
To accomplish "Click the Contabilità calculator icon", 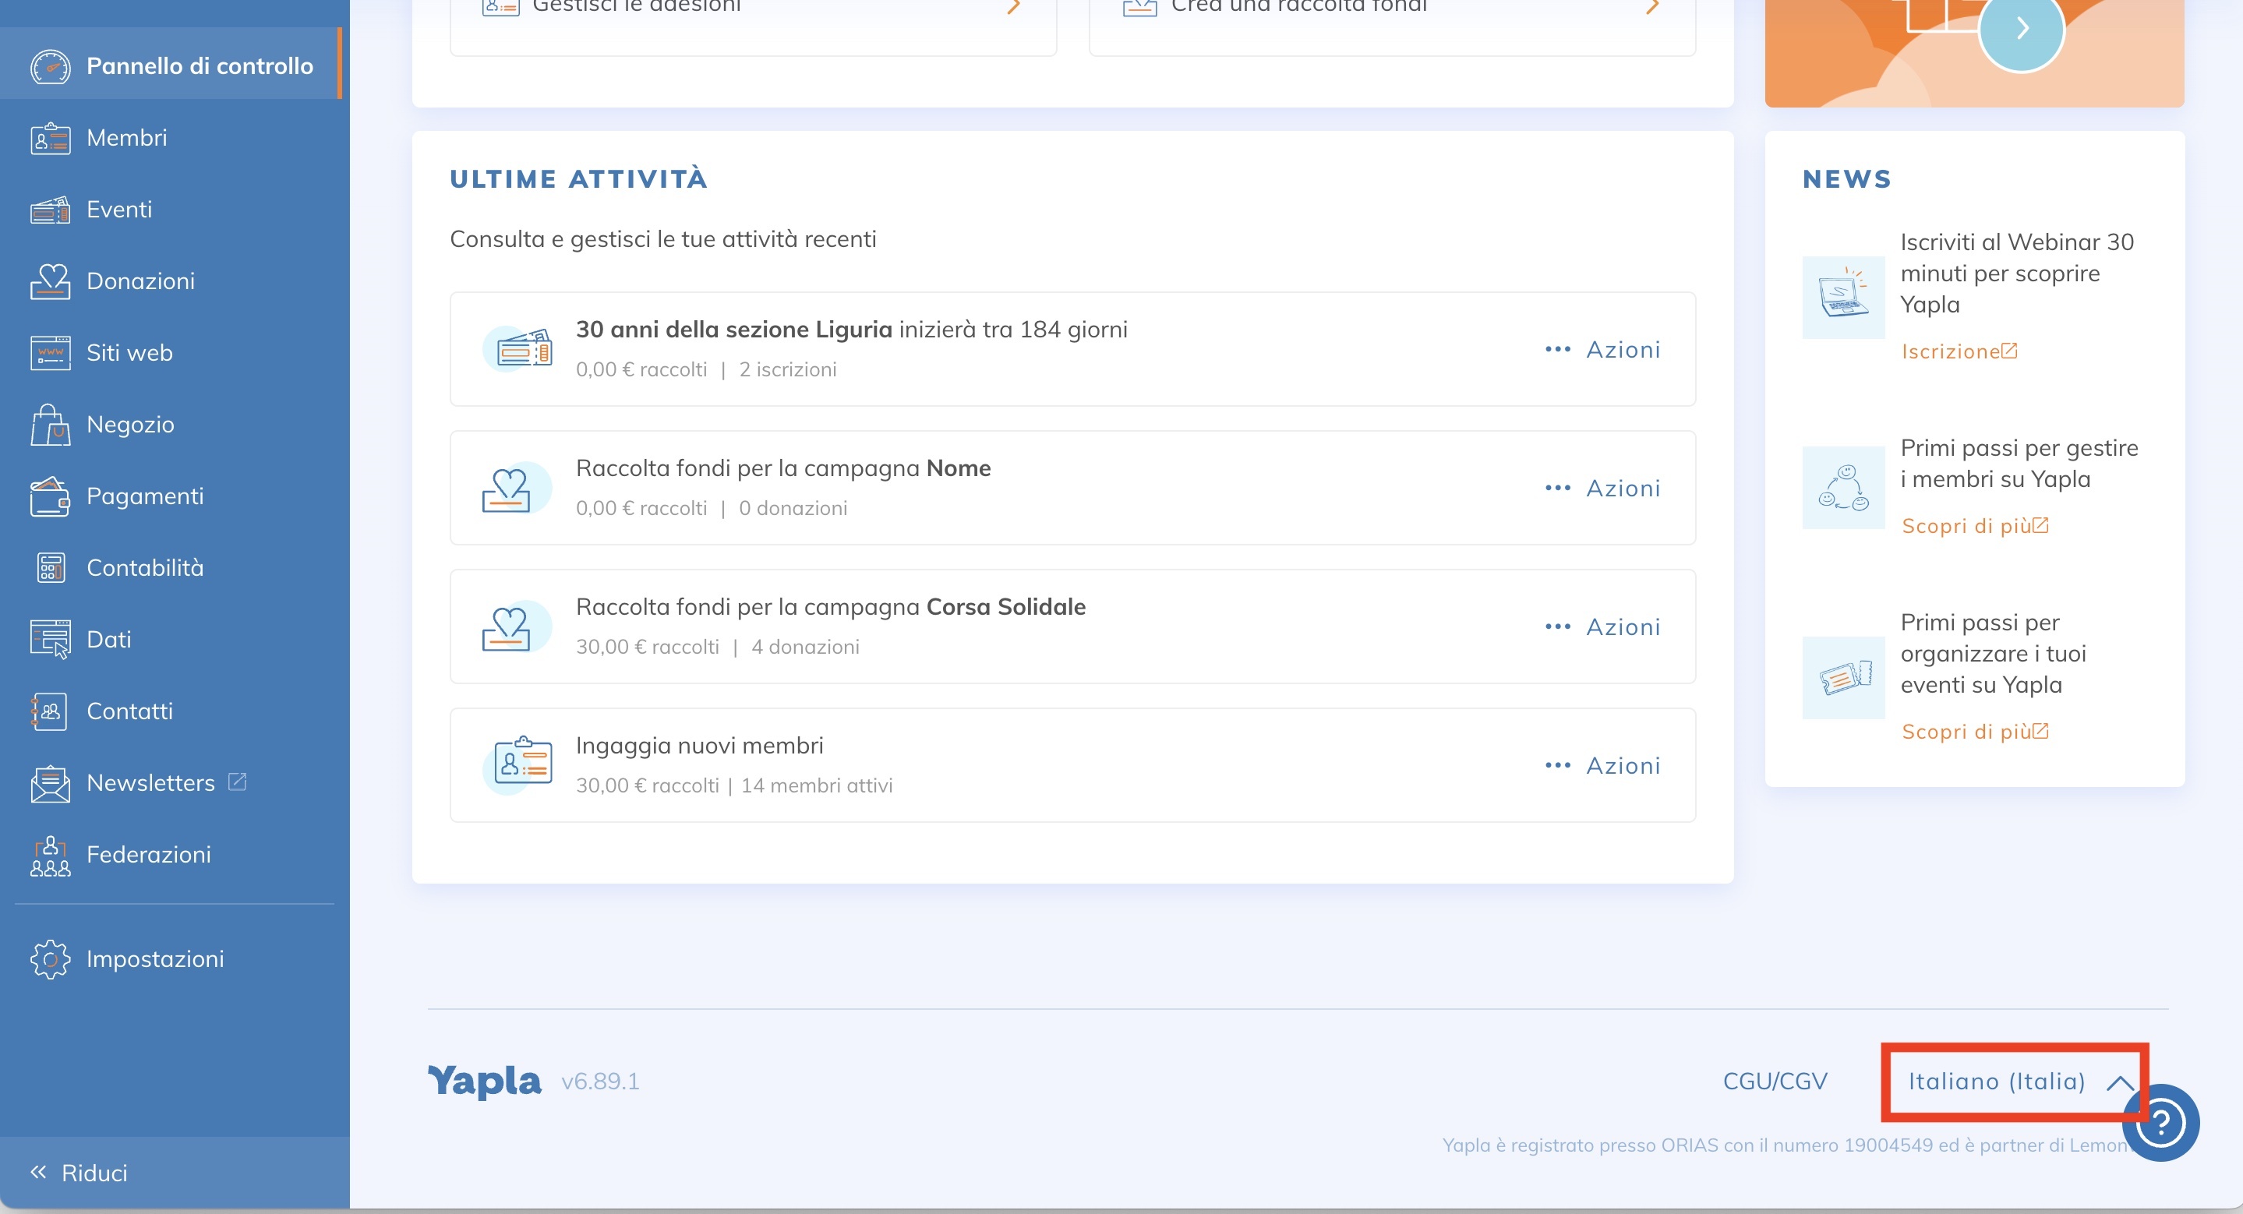I will click(50, 568).
